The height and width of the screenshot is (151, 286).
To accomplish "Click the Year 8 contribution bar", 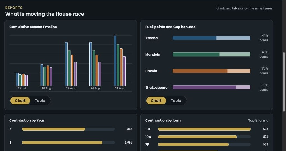I will click(x=68, y=143).
